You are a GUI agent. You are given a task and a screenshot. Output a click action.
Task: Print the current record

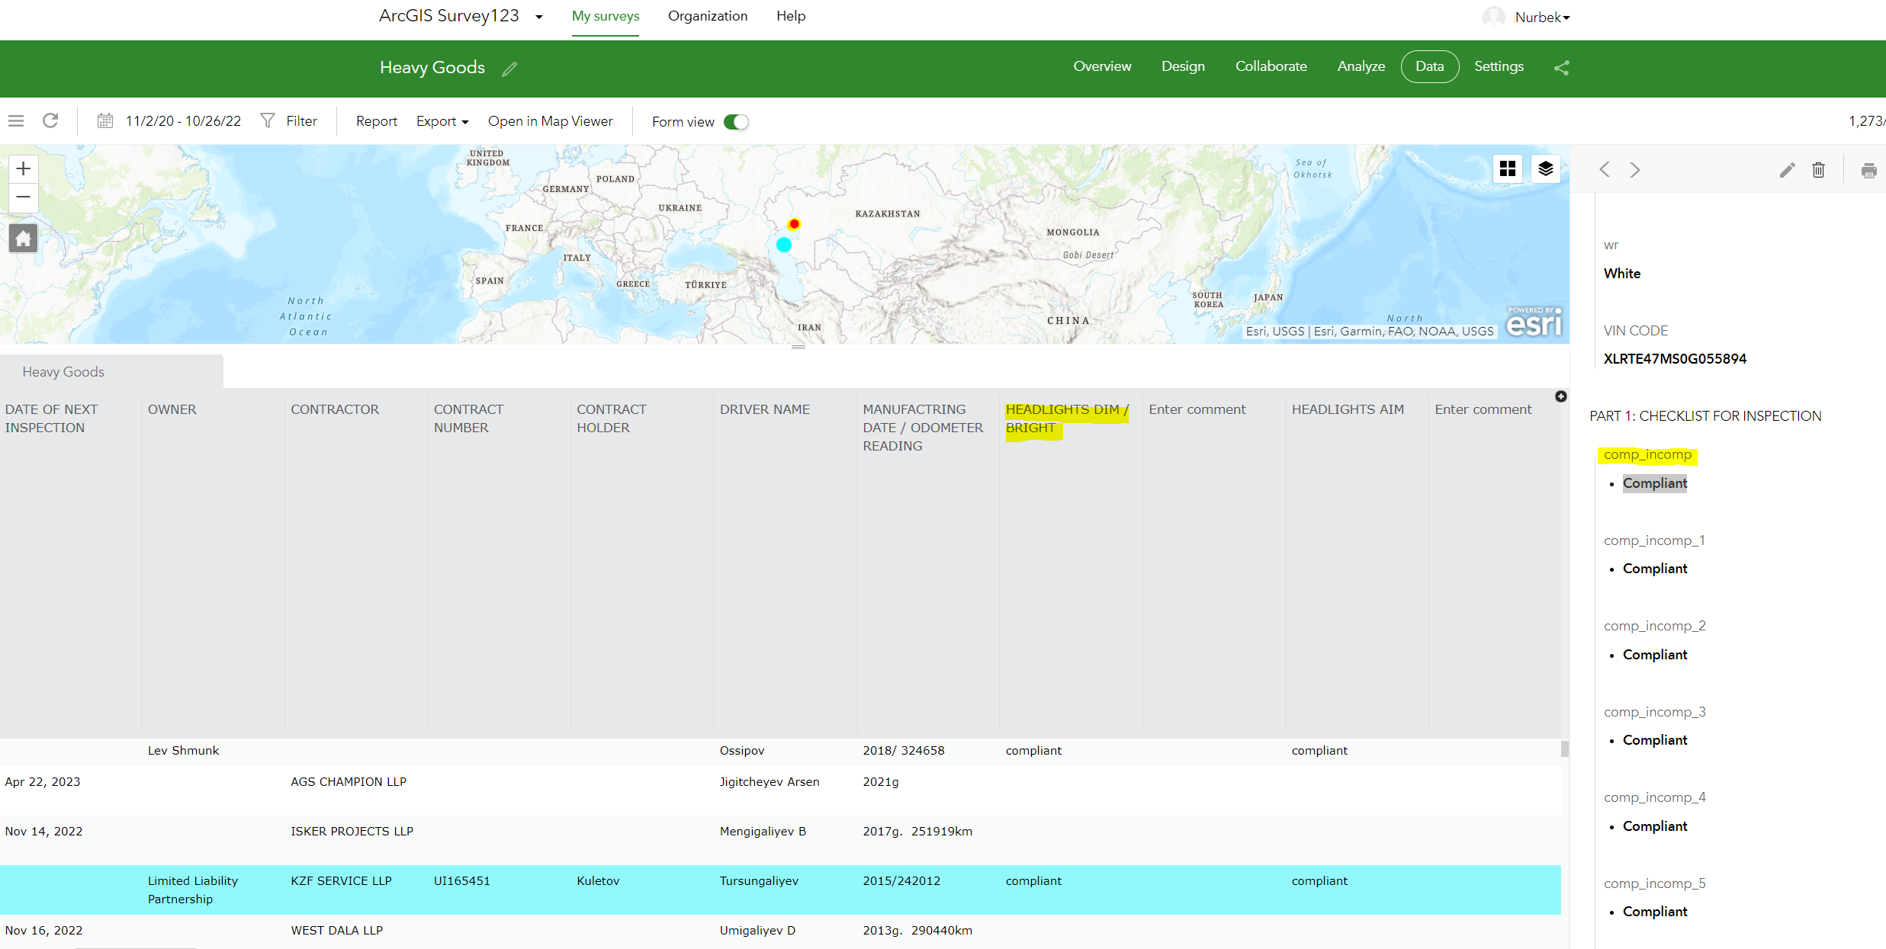(x=1869, y=169)
